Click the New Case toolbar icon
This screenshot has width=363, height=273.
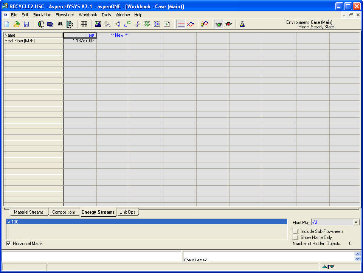pos(7,24)
